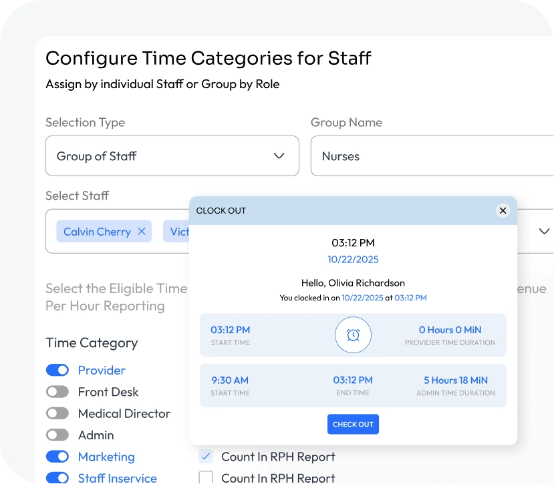Viewport: 554px width, 484px height.
Task: Disable the Staff Inservice toggle
Action: tap(57, 478)
